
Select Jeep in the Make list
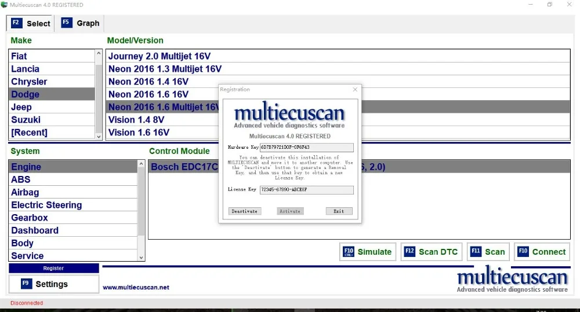[x=52, y=107]
